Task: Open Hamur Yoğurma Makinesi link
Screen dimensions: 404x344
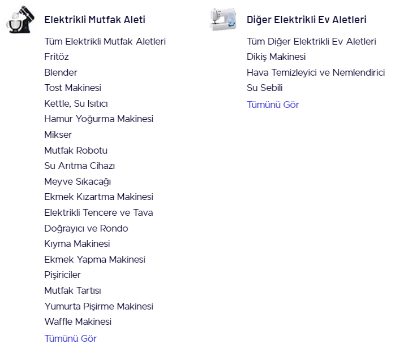Action: pyautogui.click(x=98, y=119)
